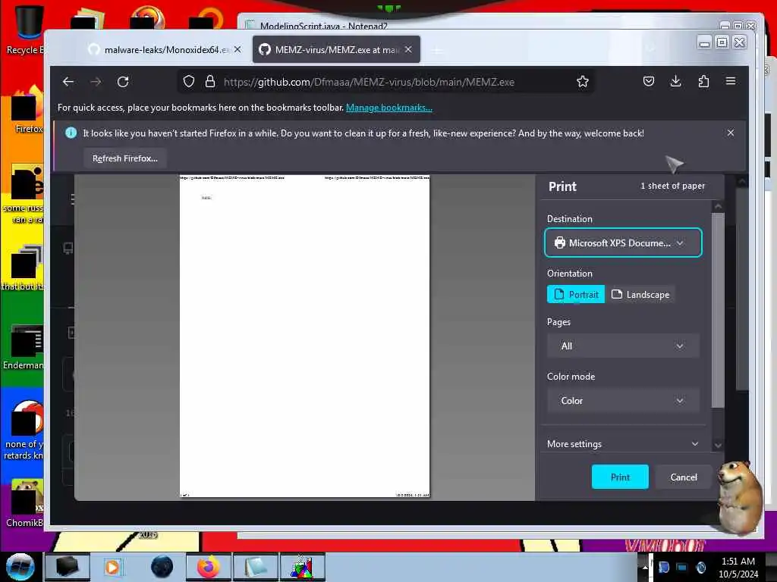This screenshot has width=777, height=582.
Task: Open the Firefox downloads arrow icon
Action: 676,81
